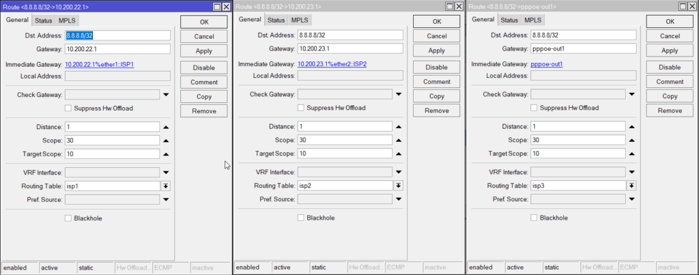
Task: Expand VRF Interface arrow in pppoe-out1 window
Action: point(631,172)
